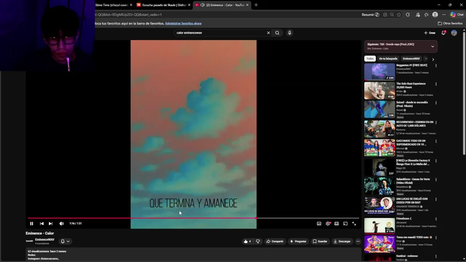The image size is (466, 262).
Task: Exit fullscreen with the player corner icon
Action: (x=354, y=223)
